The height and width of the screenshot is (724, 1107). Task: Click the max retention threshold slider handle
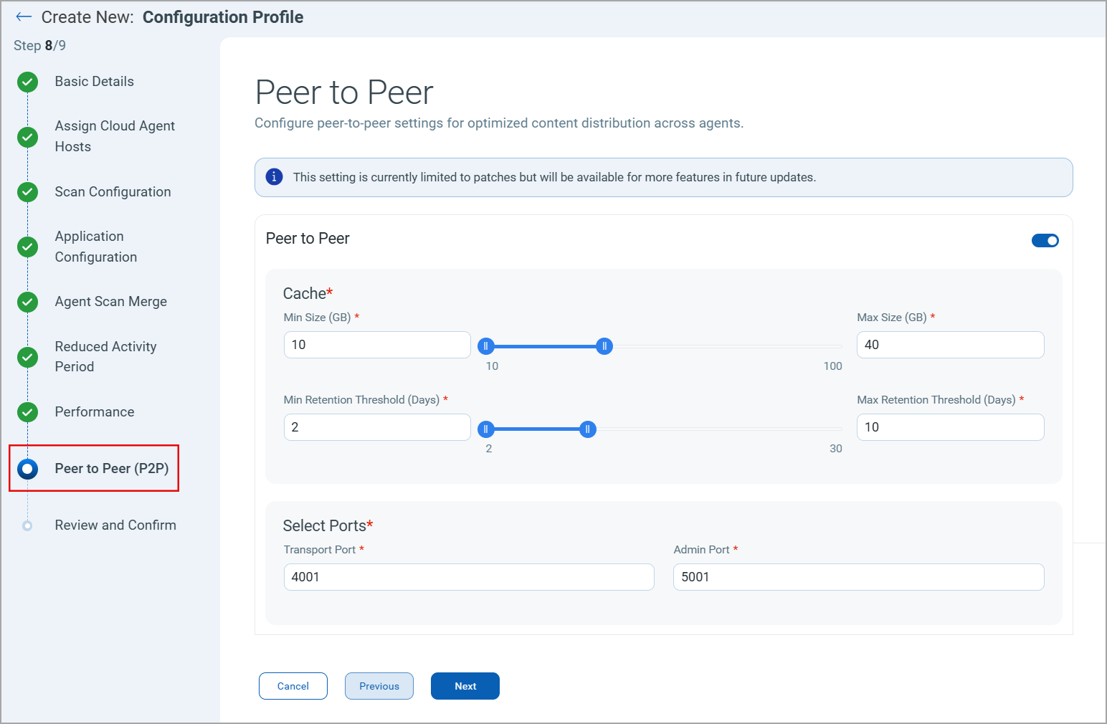click(x=588, y=429)
